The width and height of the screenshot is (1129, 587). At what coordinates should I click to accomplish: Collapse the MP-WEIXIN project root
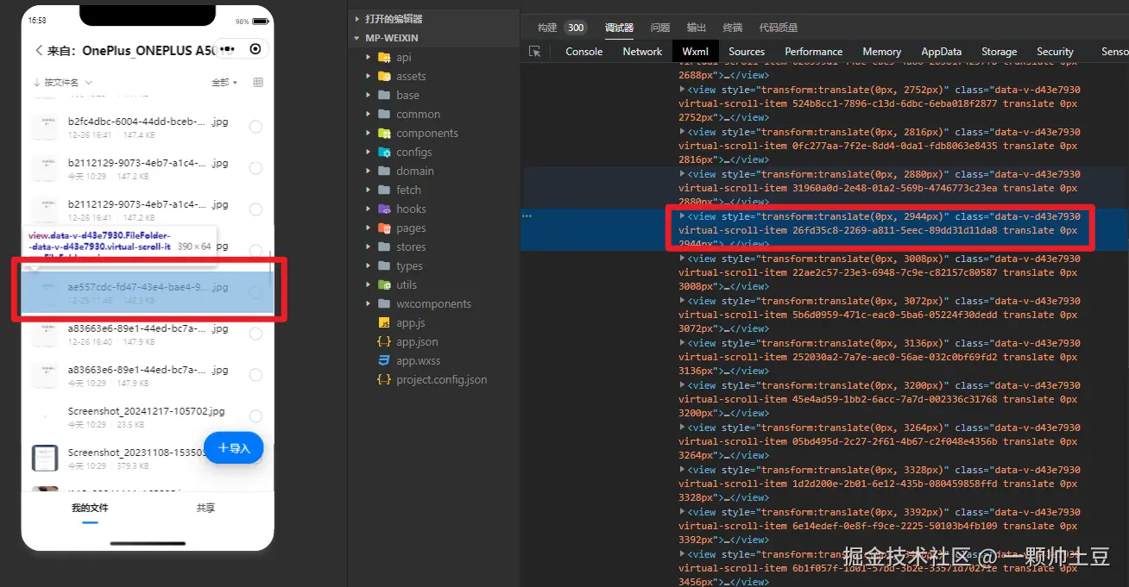[357, 38]
